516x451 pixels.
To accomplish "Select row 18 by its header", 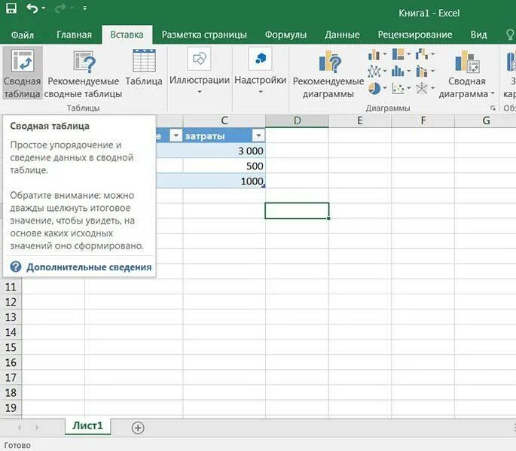I will tap(11, 392).
